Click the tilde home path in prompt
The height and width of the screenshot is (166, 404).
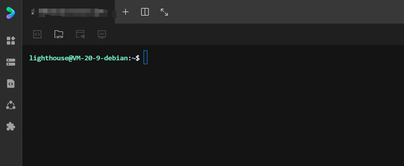point(133,58)
